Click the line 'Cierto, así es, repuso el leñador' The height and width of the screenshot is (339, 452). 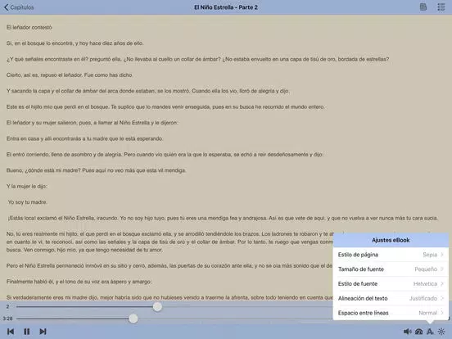[x=70, y=75]
